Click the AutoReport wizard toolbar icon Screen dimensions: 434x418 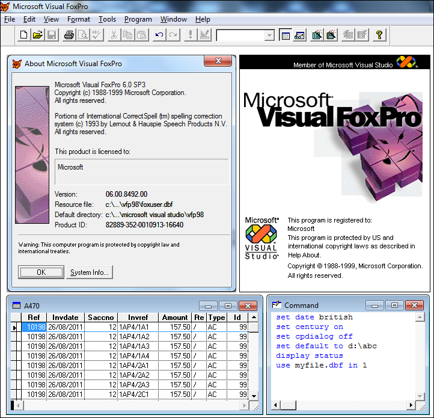pyautogui.click(x=362, y=35)
